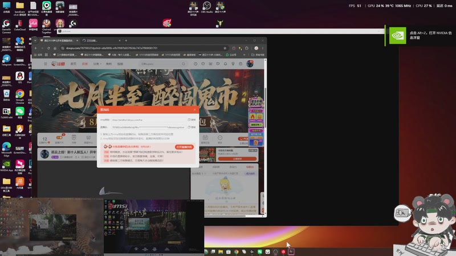Open the all-bookmarks folder in Chrome

(258, 55)
